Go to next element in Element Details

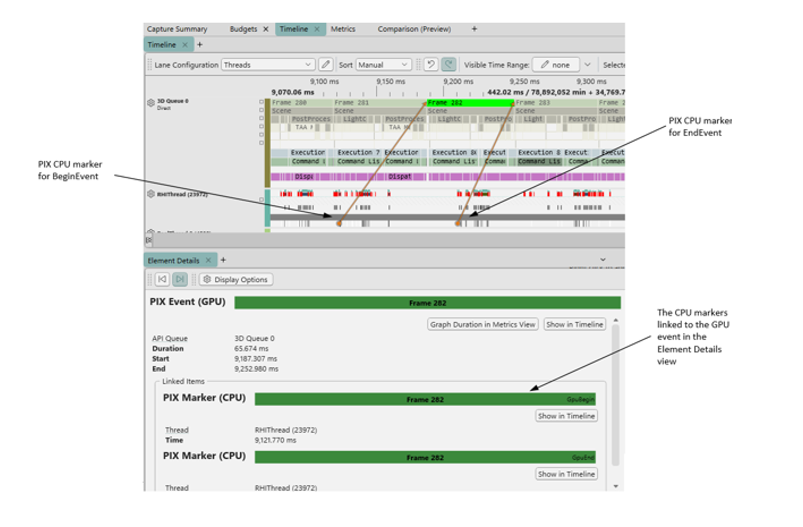(x=179, y=279)
